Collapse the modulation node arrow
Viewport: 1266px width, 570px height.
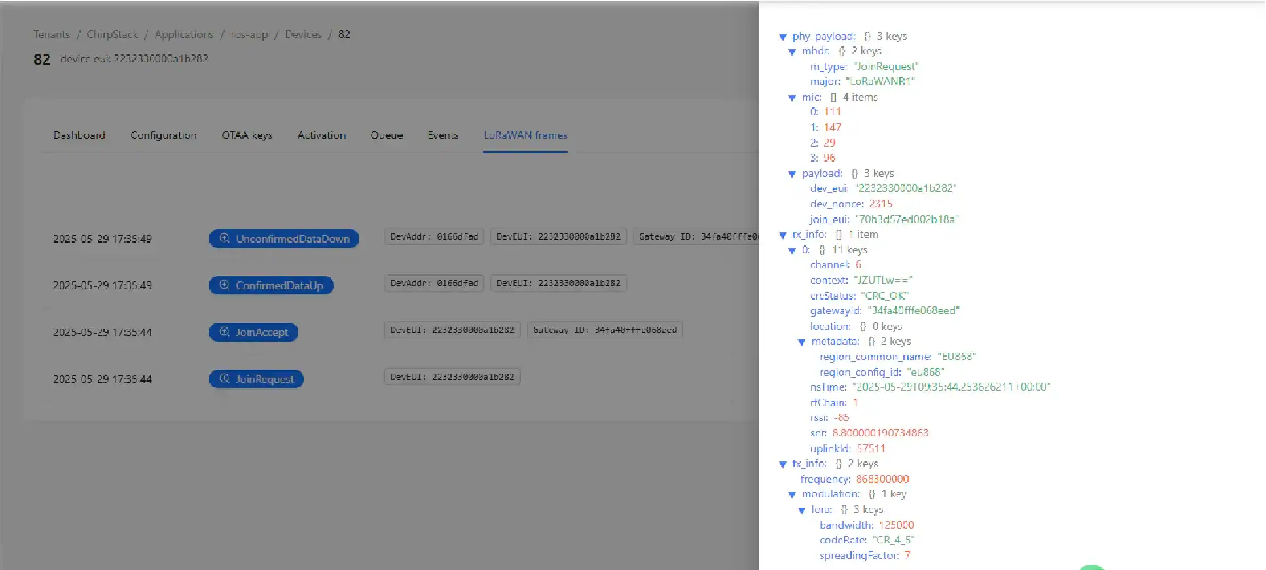click(792, 495)
